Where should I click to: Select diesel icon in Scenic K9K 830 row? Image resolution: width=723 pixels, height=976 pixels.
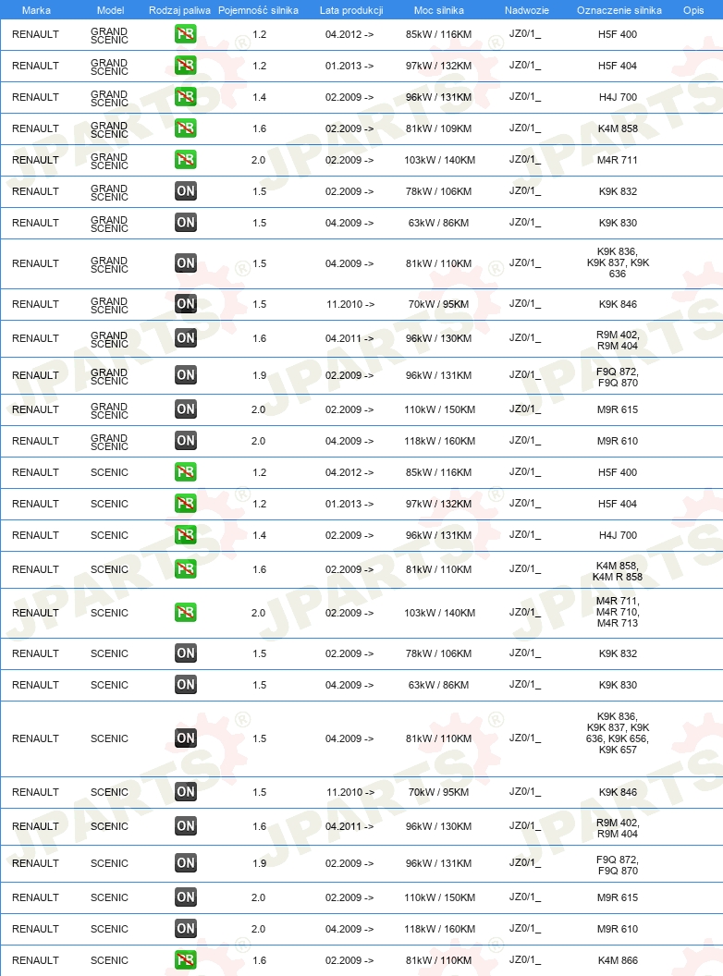186,685
